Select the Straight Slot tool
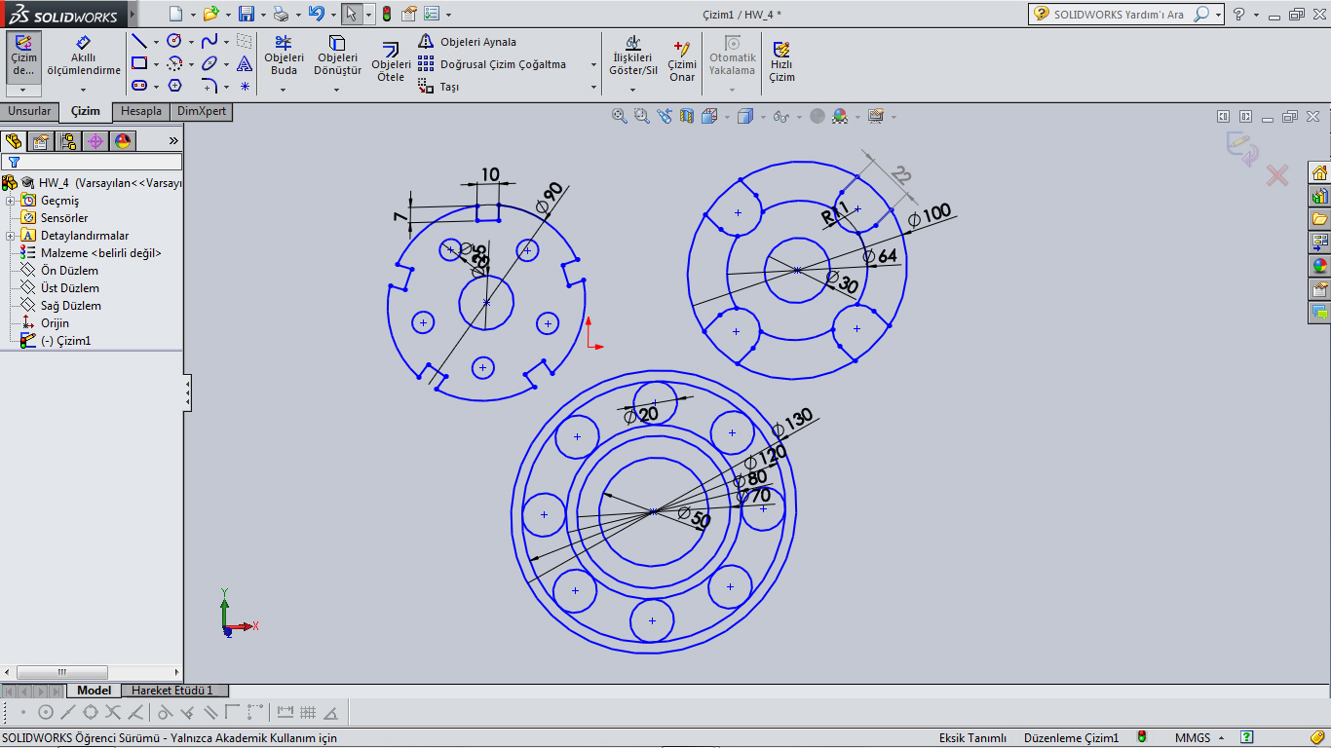The image size is (1331, 748). pos(139,86)
